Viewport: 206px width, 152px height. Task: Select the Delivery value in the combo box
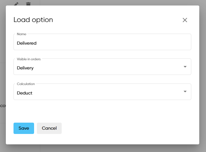(25, 68)
